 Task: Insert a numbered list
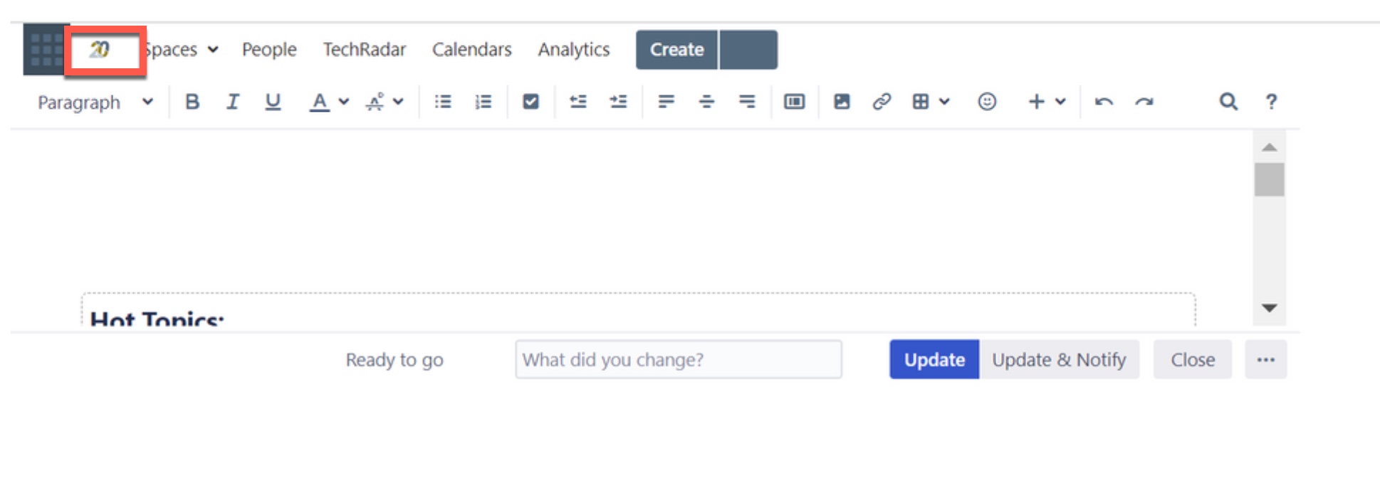[x=483, y=102]
